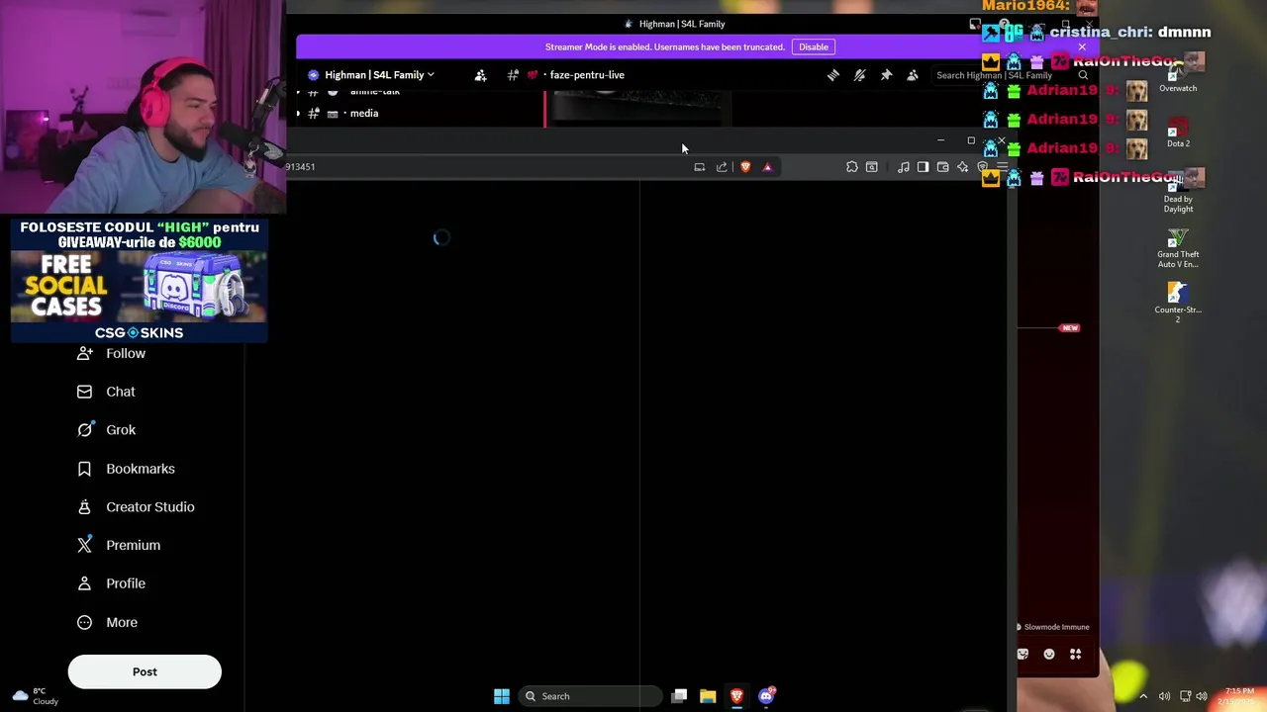This screenshot has width=1267, height=712.
Task: Click the faze-pentru-live channel title
Action: [587, 75]
